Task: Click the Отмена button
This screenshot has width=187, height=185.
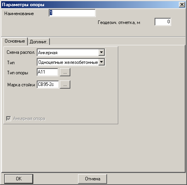Action: [x=92, y=179]
